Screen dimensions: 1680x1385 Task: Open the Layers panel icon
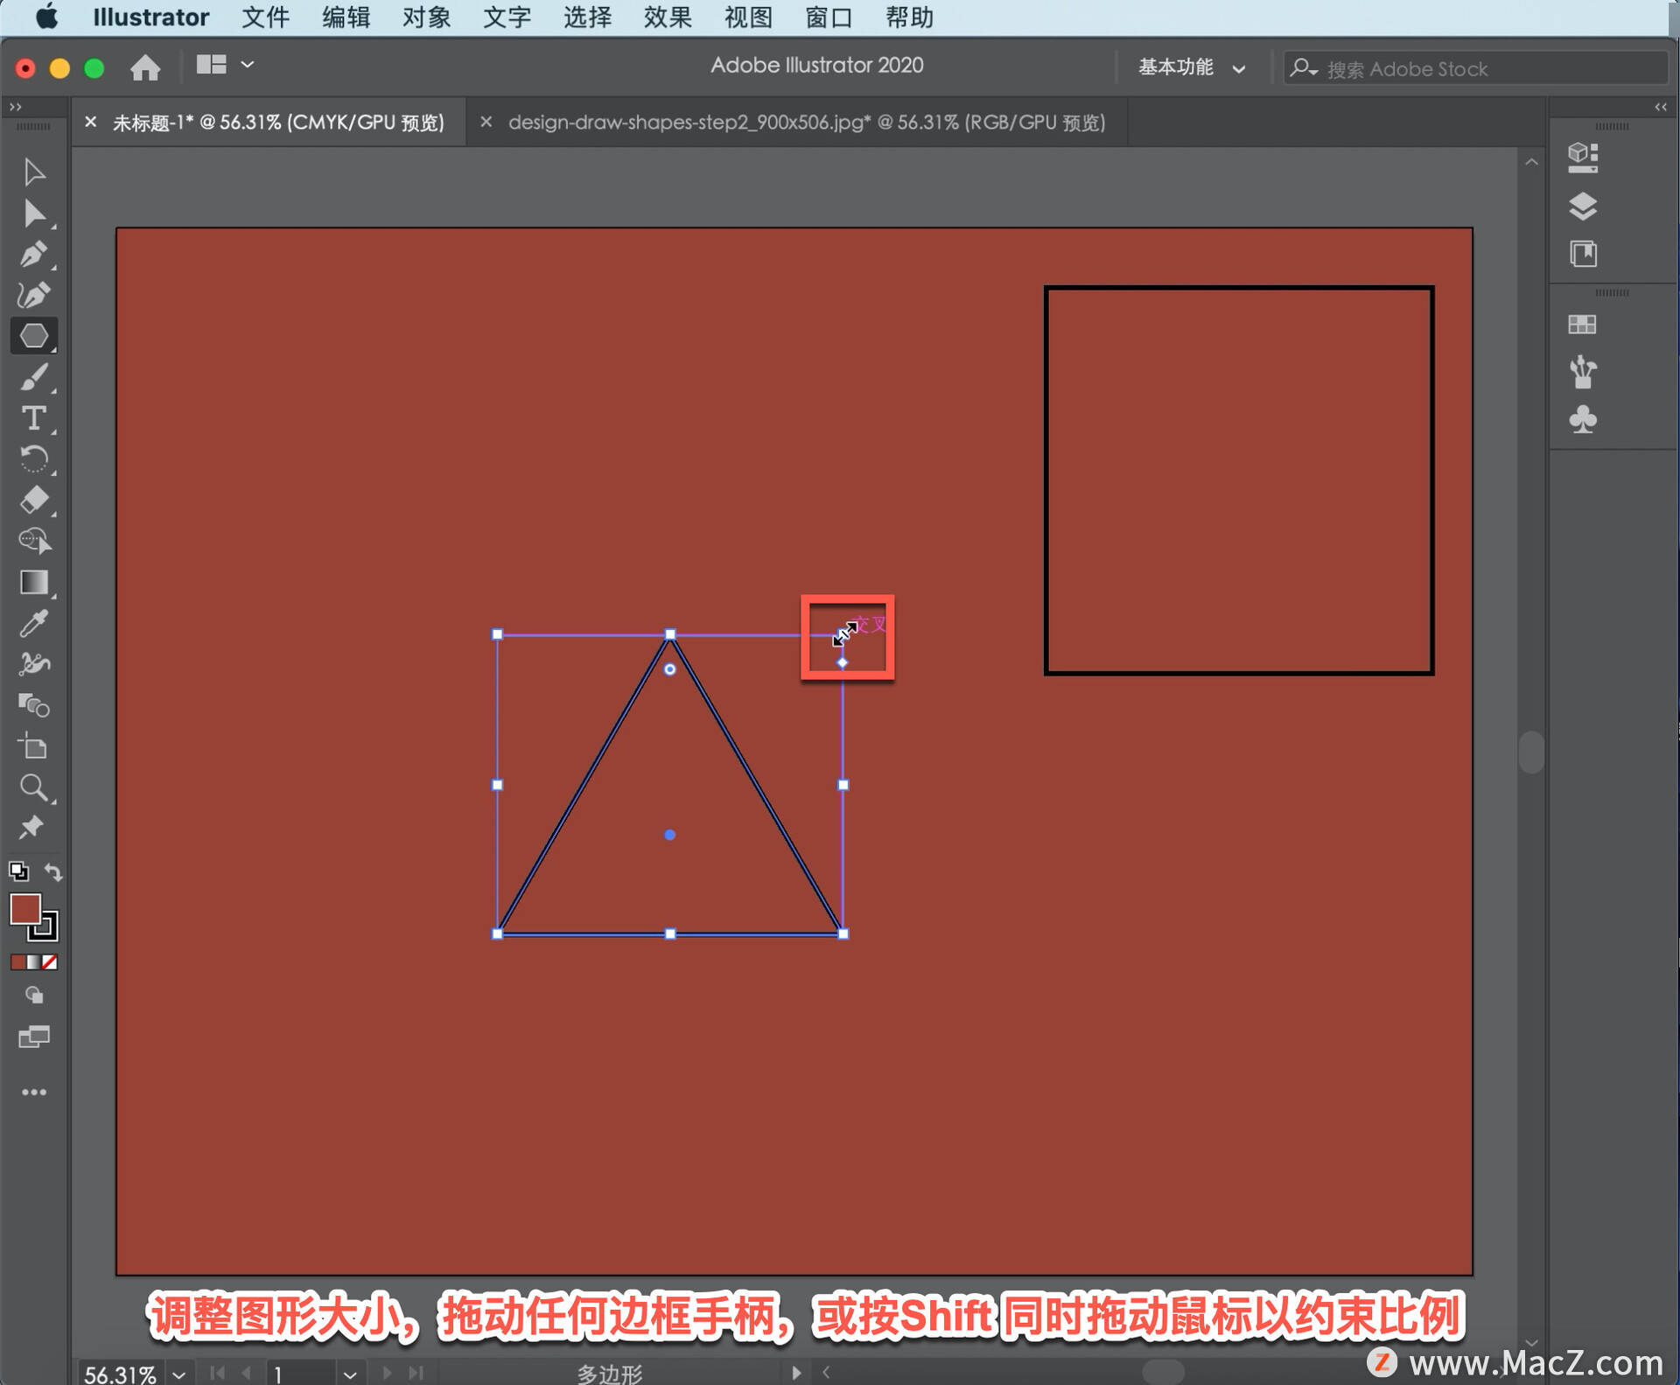pos(1583,206)
